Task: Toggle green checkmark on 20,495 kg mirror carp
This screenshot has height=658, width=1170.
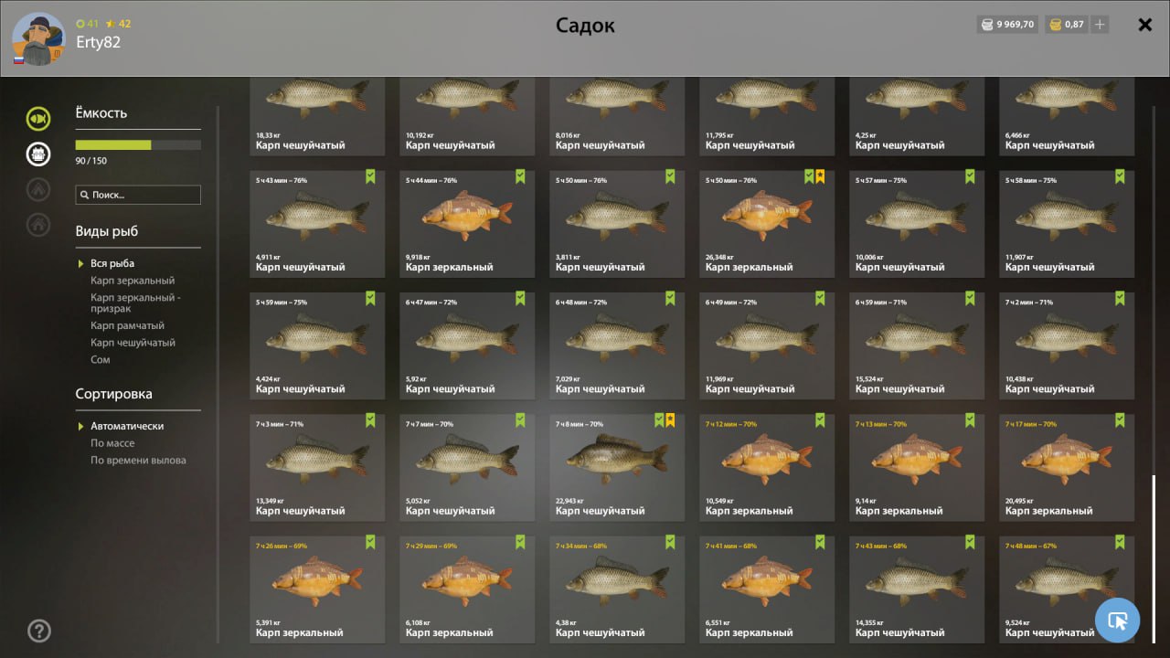Action: click(1120, 420)
